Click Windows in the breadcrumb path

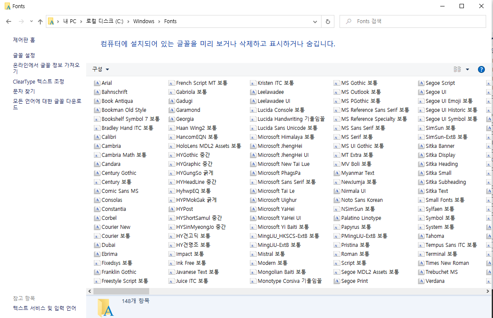[x=144, y=21]
